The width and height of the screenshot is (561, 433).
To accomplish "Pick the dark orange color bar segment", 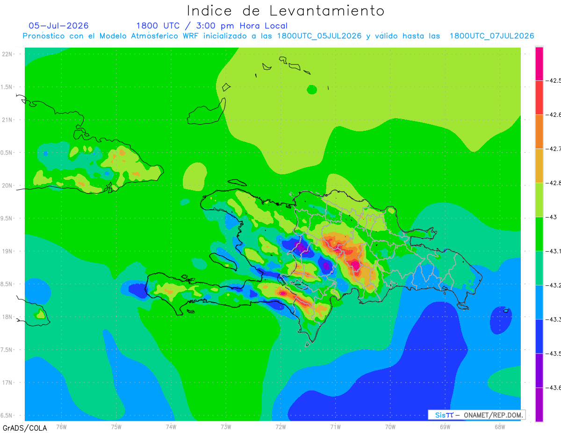I will click(x=539, y=131).
